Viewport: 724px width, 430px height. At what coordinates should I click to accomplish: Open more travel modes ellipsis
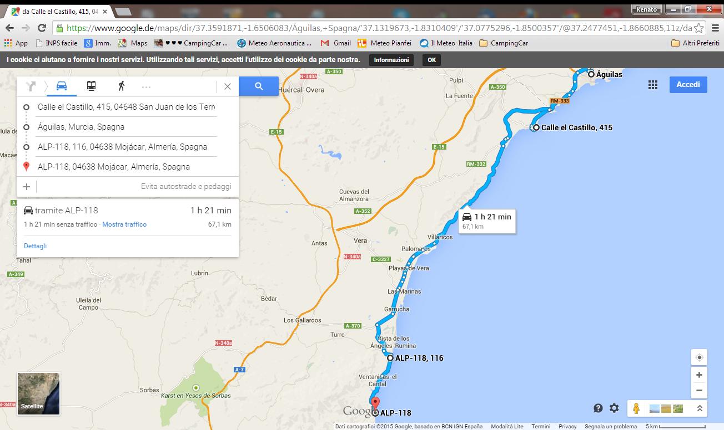tap(146, 86)
